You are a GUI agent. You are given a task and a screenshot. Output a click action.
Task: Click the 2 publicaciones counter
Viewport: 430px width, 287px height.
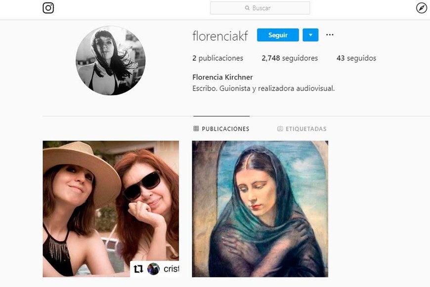pyautogui.click(x=217, y=58)
